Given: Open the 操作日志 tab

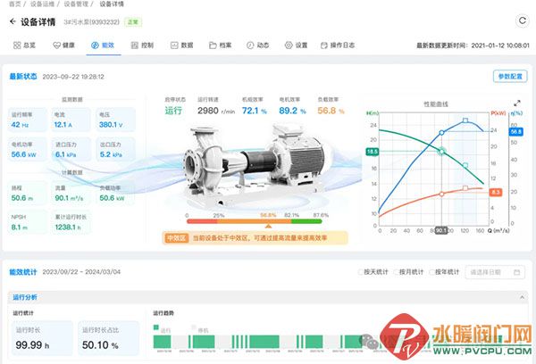Looking at the screenshot, I should (338, 45).
